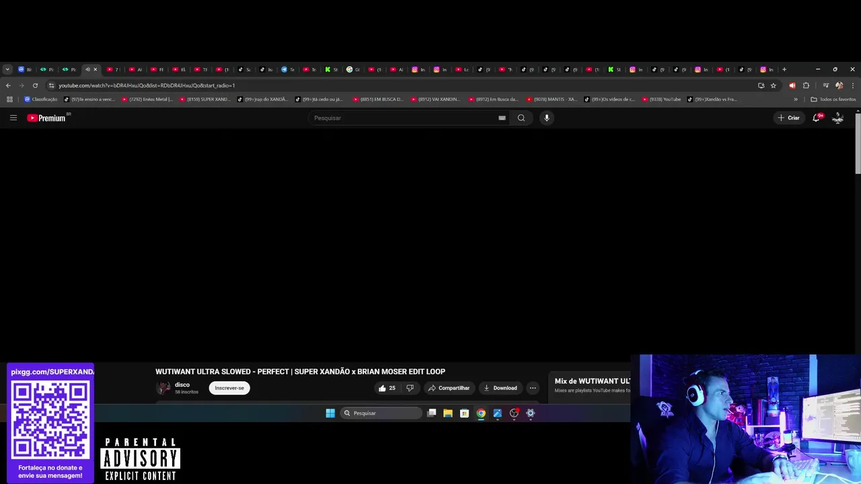Open the '(8912) VAI XANDIN...' bookmark
Image resolution: width=861 pixels, height=484 pixels.
click(x=437, y=99)
